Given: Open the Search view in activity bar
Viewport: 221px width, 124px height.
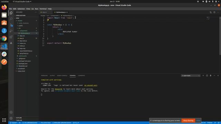Looking at the screenshot, I should 11,19.
